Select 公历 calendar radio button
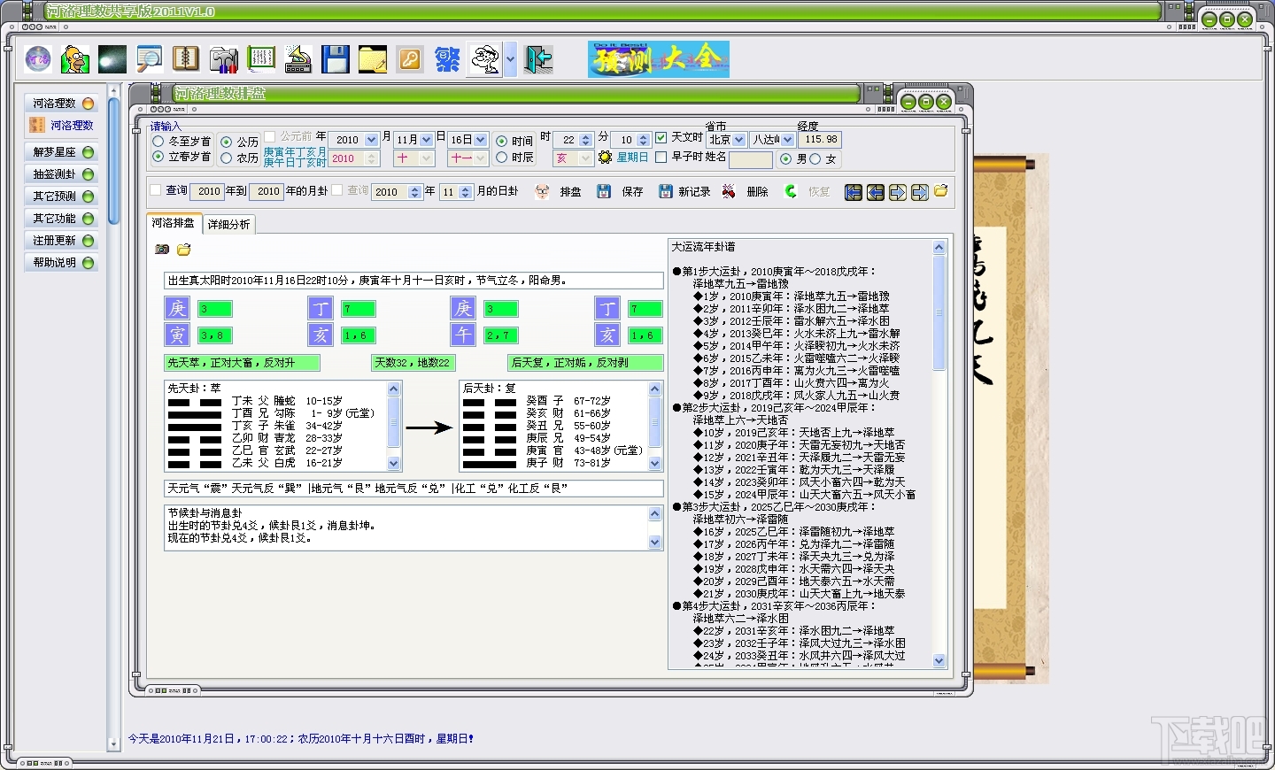The image size is (1275, 770). point(227,142)
